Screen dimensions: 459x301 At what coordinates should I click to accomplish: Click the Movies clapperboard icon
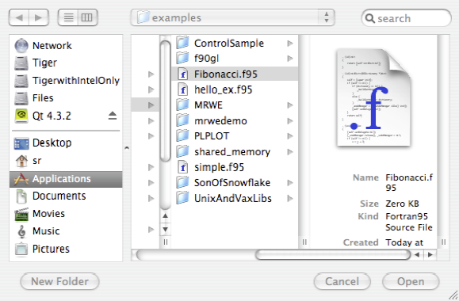coord(21,214)
